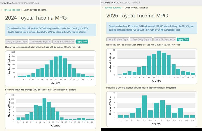Click text about the 46 vehicles in the system
The height and width of the screenshot is (131, 202).
pyautogui.click(x=141, y=88)
